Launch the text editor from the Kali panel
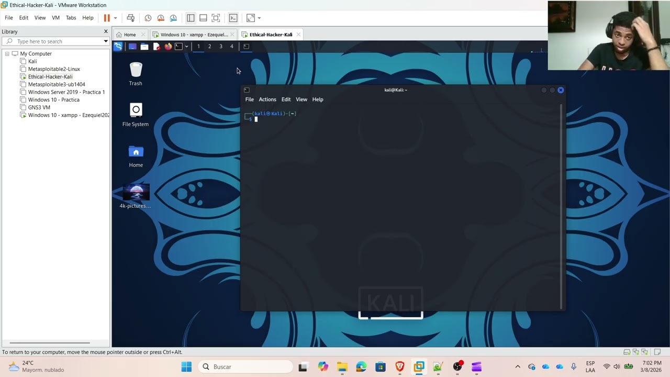This screenshot has height=377, width=670. (x=156, y=47)
